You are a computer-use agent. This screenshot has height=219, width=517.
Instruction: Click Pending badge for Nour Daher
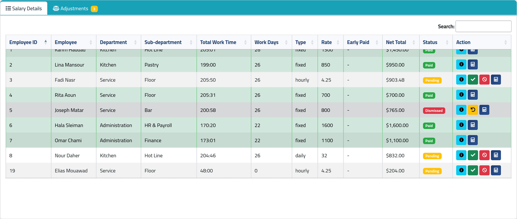(432, 156)
